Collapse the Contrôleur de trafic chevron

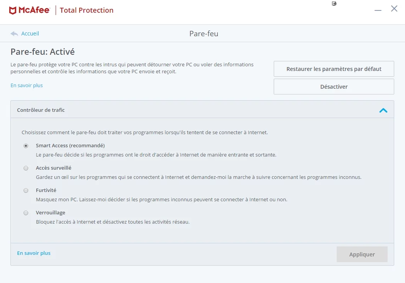pos(383,110)
